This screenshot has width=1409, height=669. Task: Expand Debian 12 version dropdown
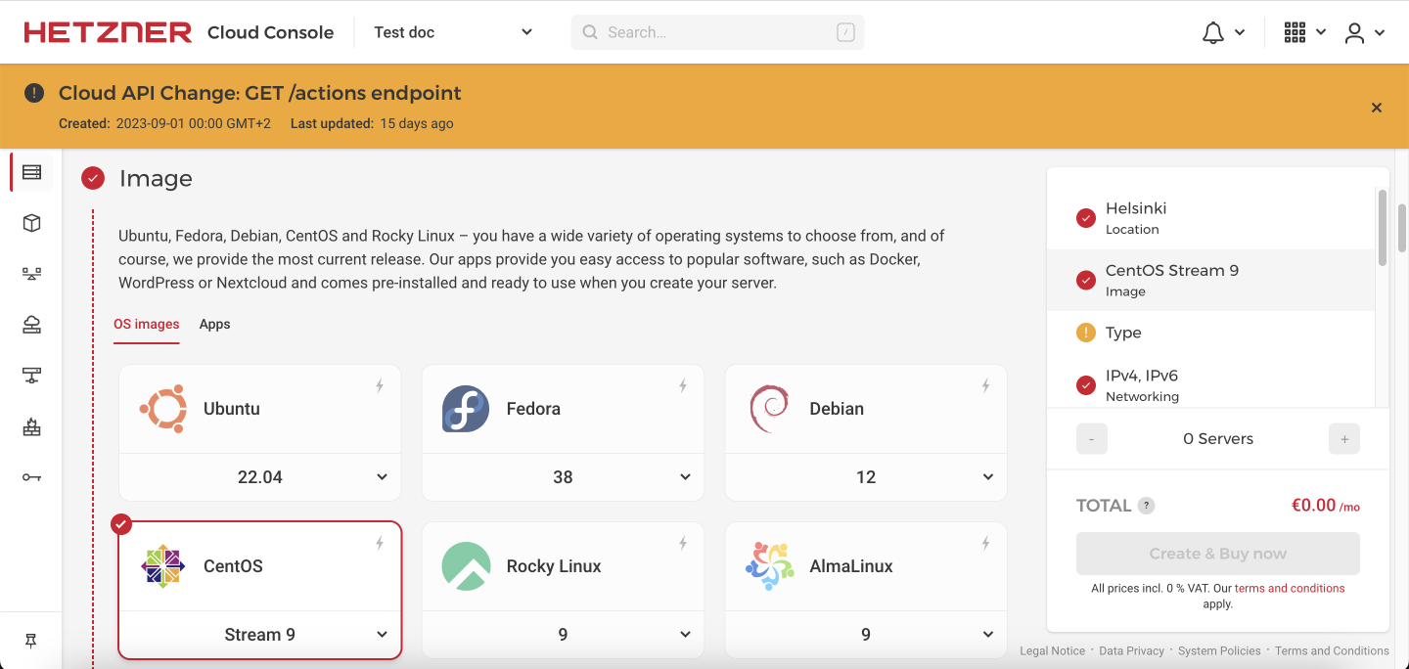click(866, 477)
